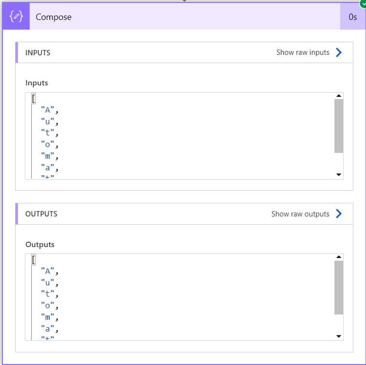Click the Outputs box scrollbar thumb
The width and height of the screenshot is (366, 365).
(x=339, y=288)
